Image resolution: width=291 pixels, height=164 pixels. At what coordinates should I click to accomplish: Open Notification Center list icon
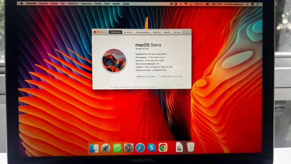tap(257, 4)
